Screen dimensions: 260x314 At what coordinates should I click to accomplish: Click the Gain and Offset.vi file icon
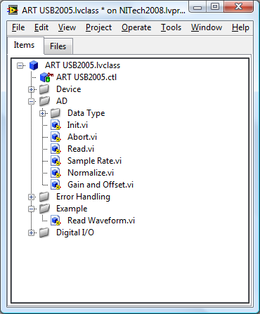point(56,185)
